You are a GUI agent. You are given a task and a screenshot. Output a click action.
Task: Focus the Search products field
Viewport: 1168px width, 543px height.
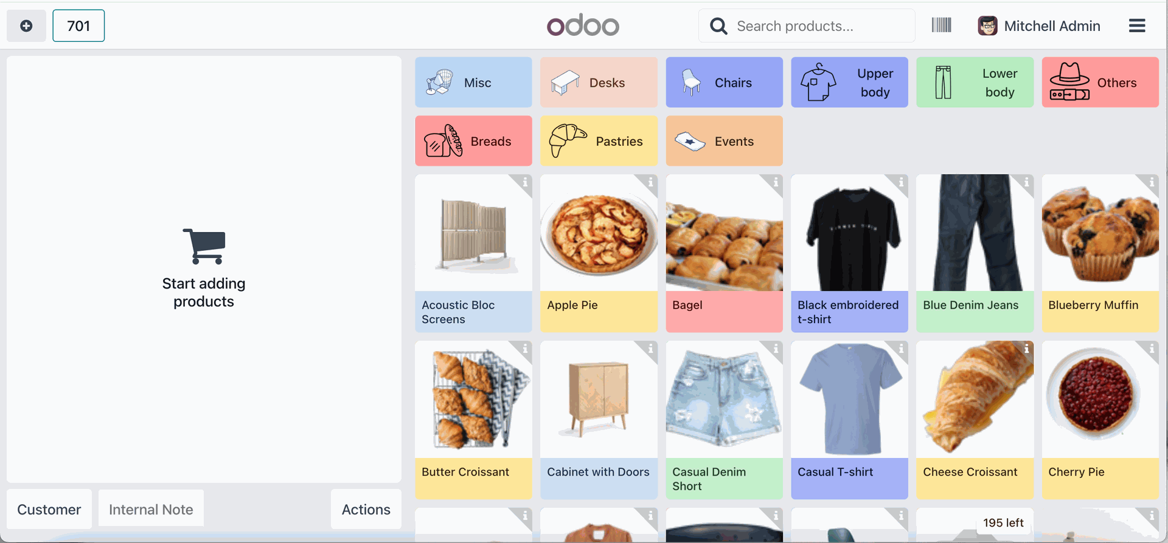click(815, 26)
